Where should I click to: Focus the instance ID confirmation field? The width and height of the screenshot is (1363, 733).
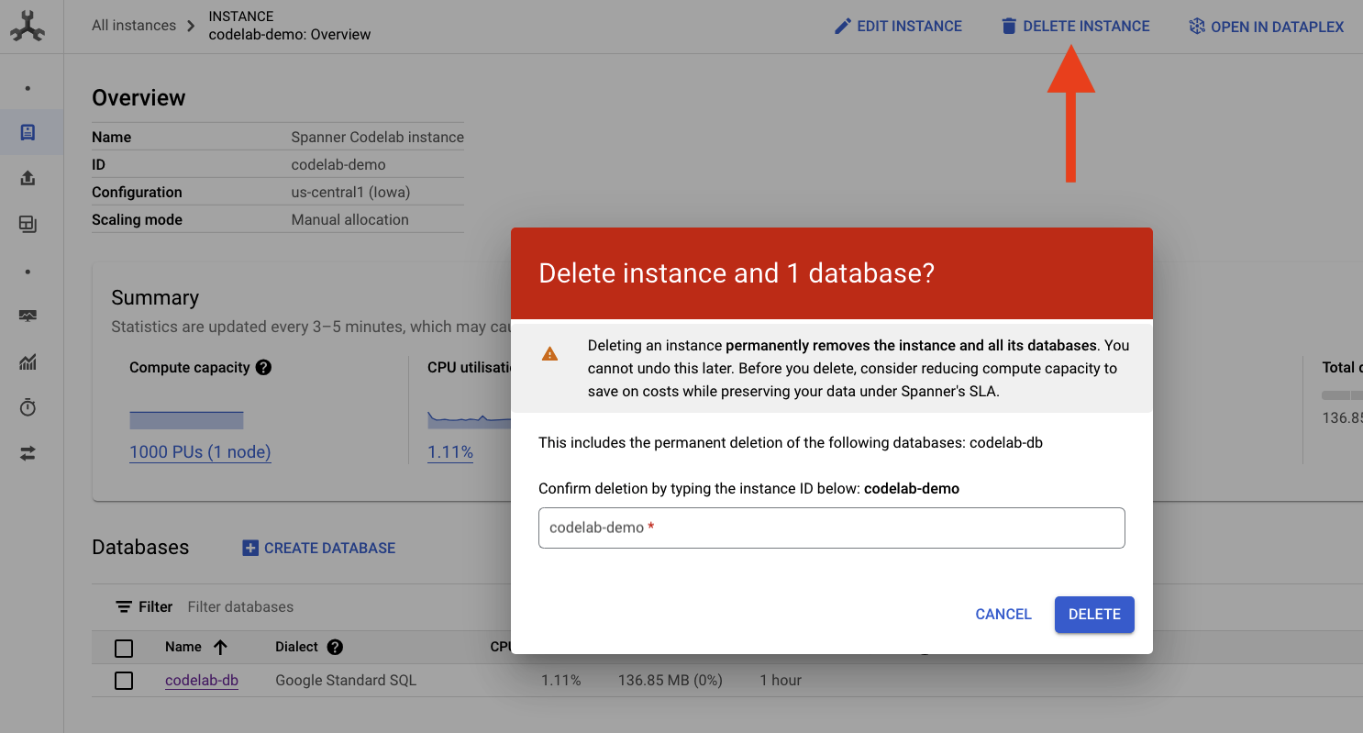click(831, 528)
